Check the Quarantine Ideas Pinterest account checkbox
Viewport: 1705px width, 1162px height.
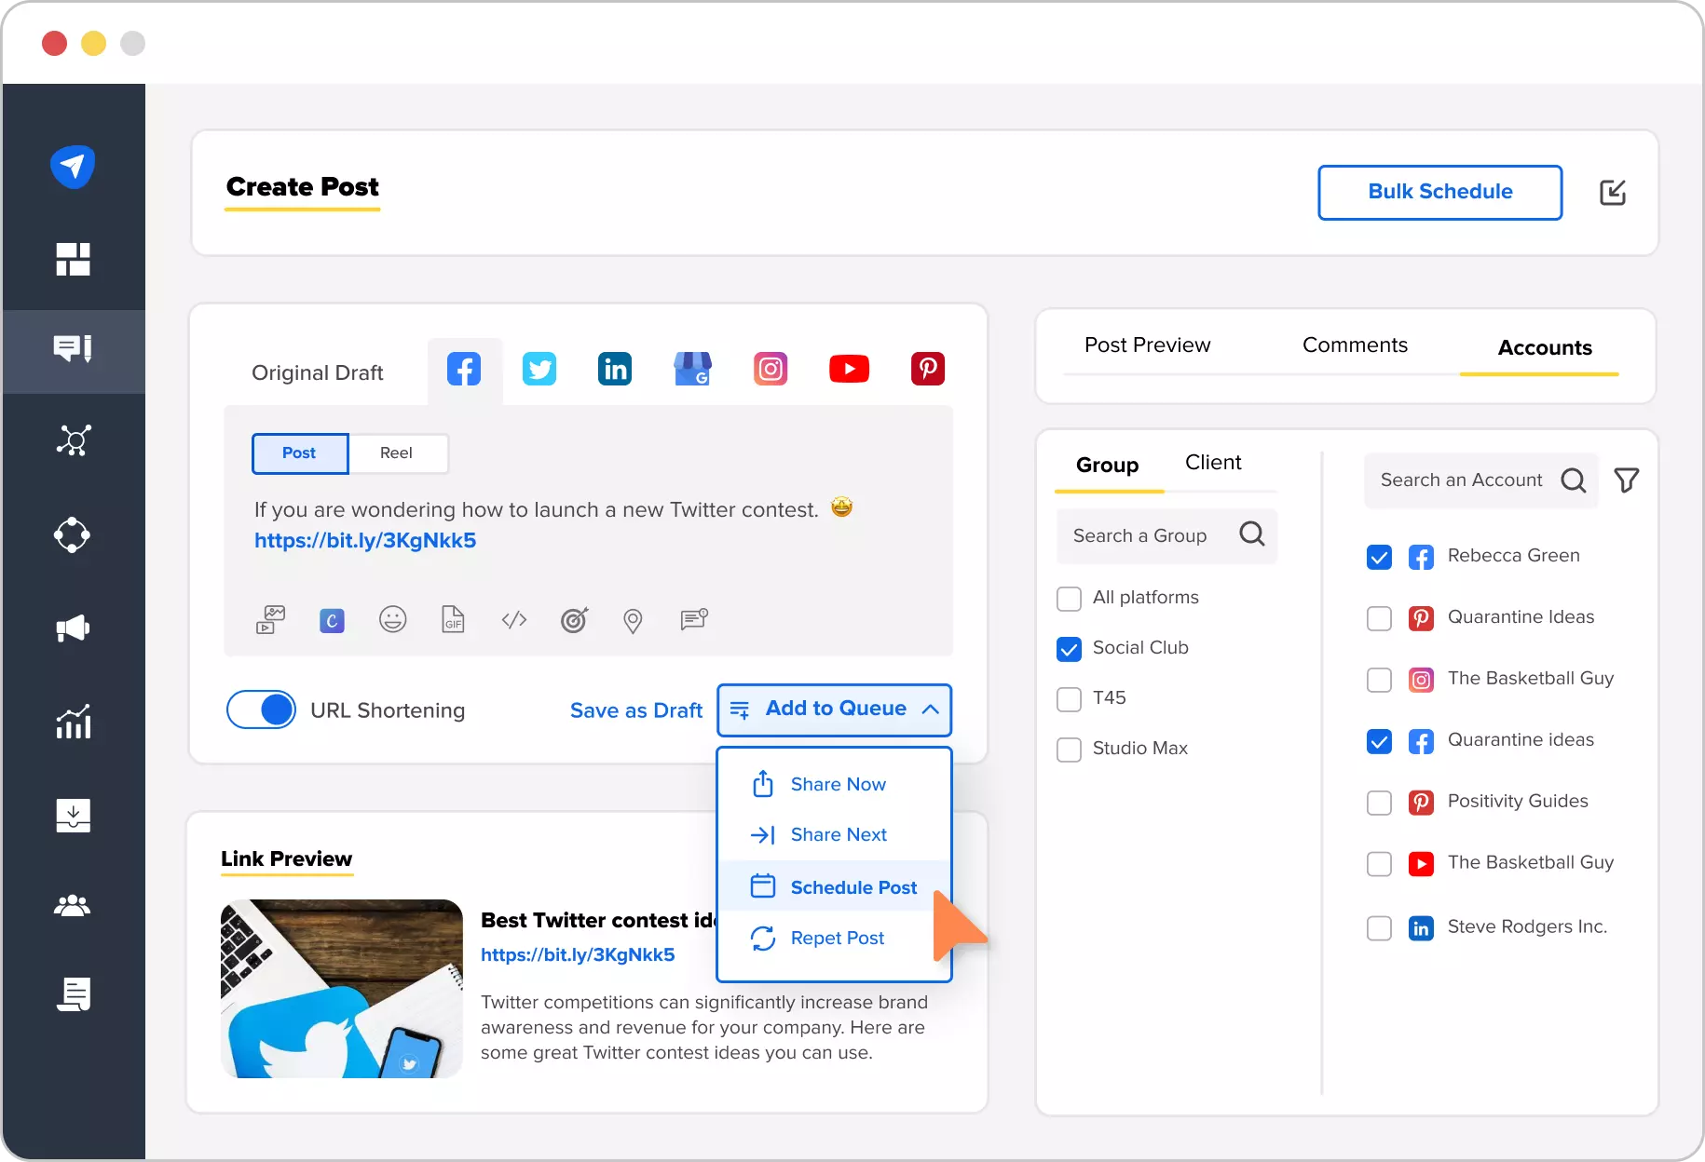pyautogui.click(x=1379, y=618)
